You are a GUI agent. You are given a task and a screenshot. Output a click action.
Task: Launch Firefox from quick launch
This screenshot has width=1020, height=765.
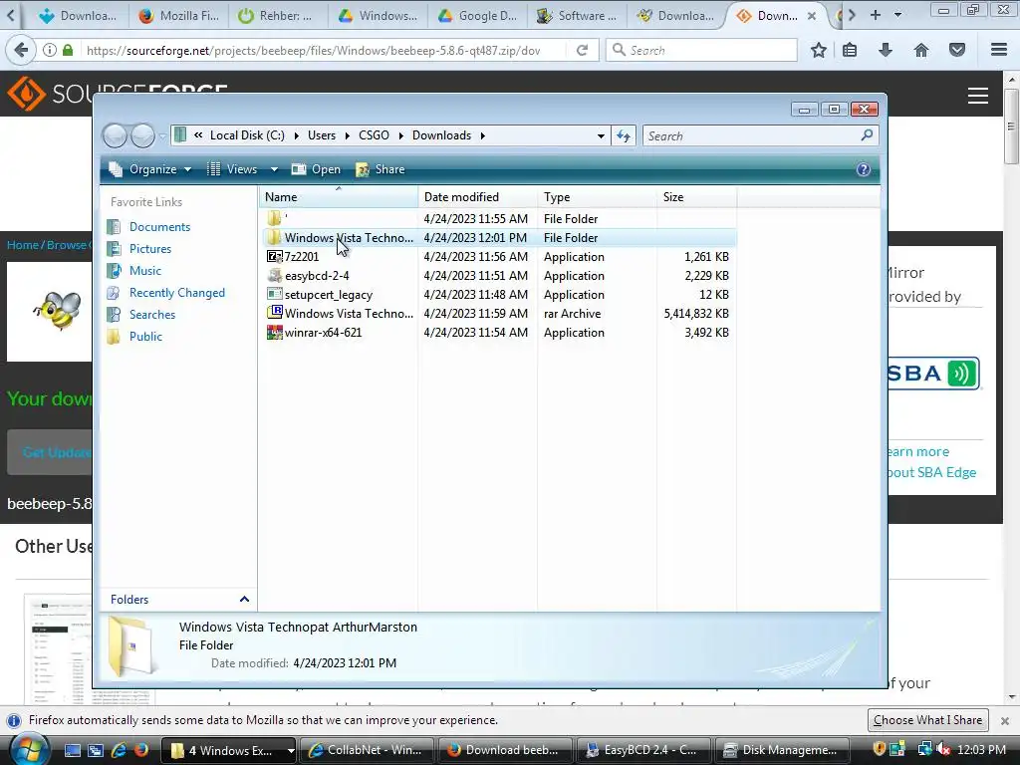click(141, 750)
